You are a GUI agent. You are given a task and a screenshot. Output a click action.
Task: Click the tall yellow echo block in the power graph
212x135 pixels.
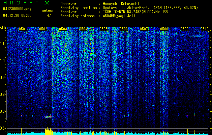[48, 131]
